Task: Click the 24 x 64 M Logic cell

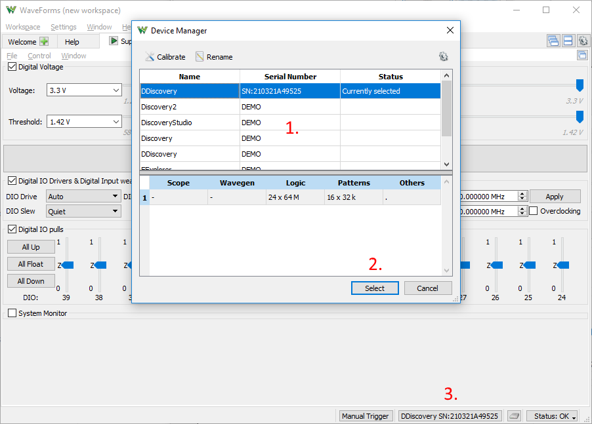Action: click(x=295, y=197)
